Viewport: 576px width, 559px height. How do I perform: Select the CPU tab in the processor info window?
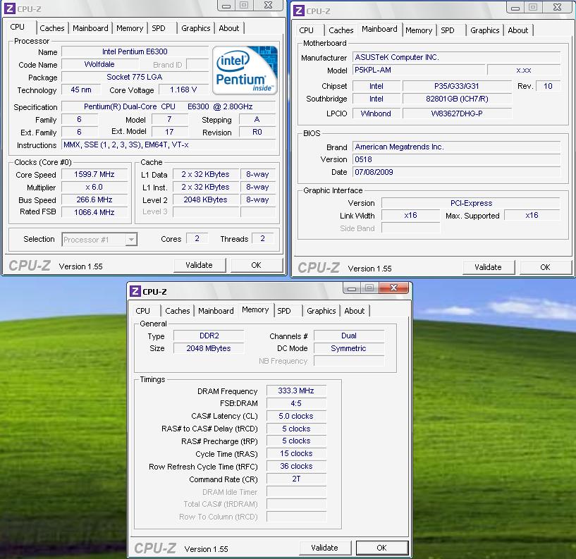(18, 27)
